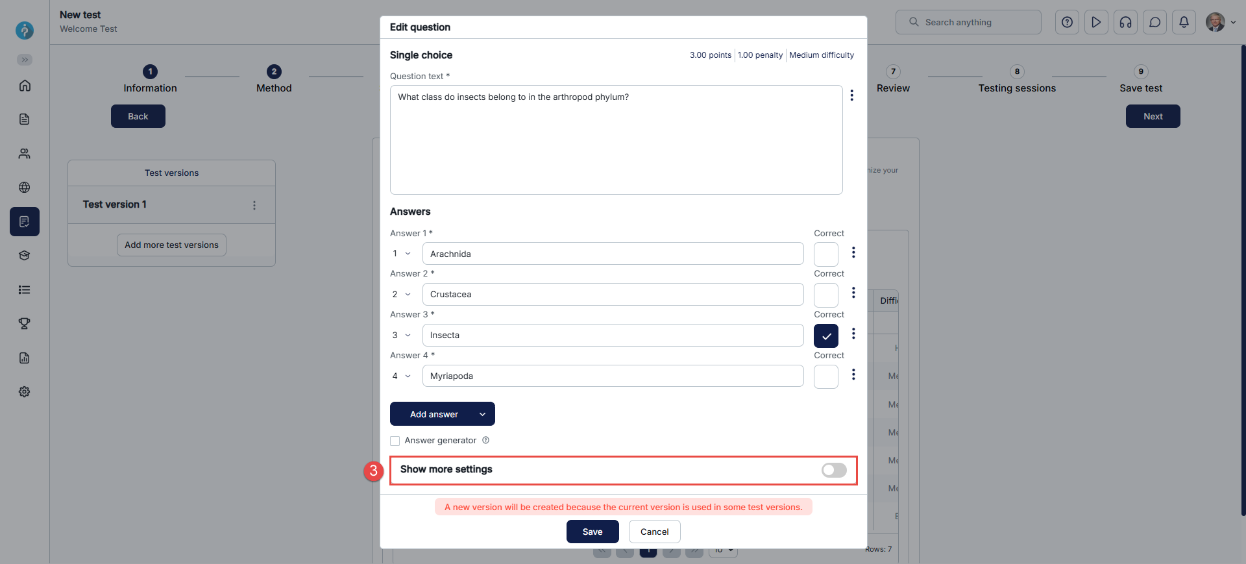The width and height of the screenshot is (1246, 564).
Task: Mark Arachnida as correct answer
Action: (x=825, y=254)
